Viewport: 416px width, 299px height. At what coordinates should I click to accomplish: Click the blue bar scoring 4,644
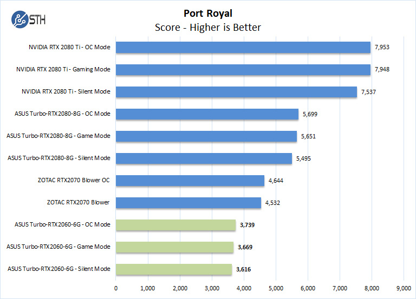[x=190, y=181]
